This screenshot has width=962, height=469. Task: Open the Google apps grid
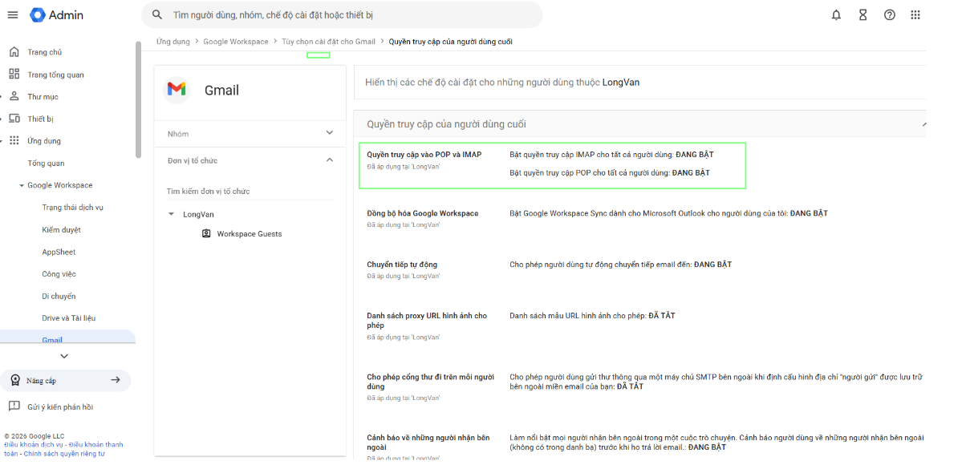pyautogui.click(x=915, y=14)
